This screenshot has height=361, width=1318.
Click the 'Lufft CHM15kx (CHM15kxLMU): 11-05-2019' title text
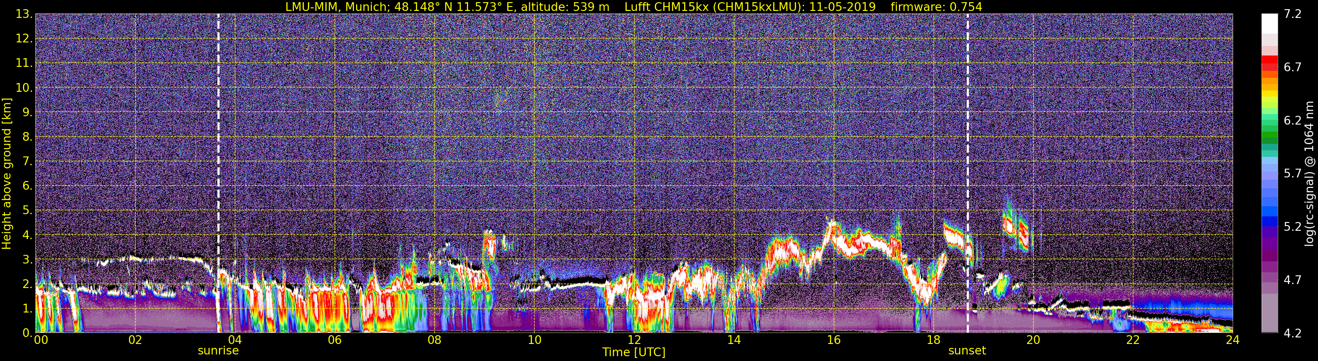pyautogui.click(x=750, y=7)
